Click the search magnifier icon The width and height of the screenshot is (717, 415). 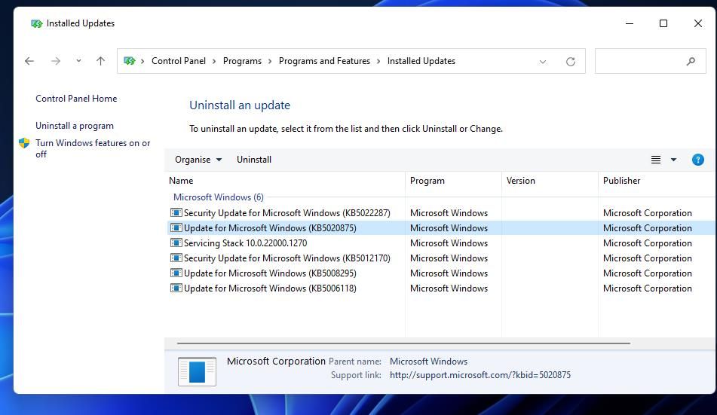coord(691,61)
